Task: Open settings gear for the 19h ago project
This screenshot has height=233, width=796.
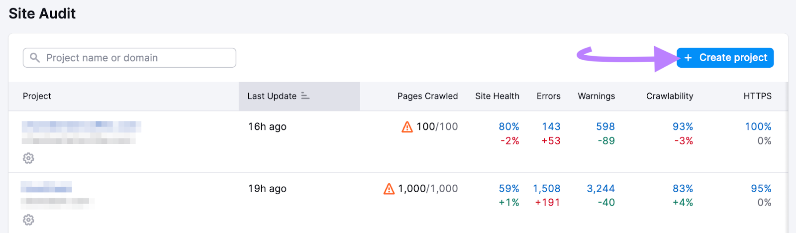Action: [28, 220]
